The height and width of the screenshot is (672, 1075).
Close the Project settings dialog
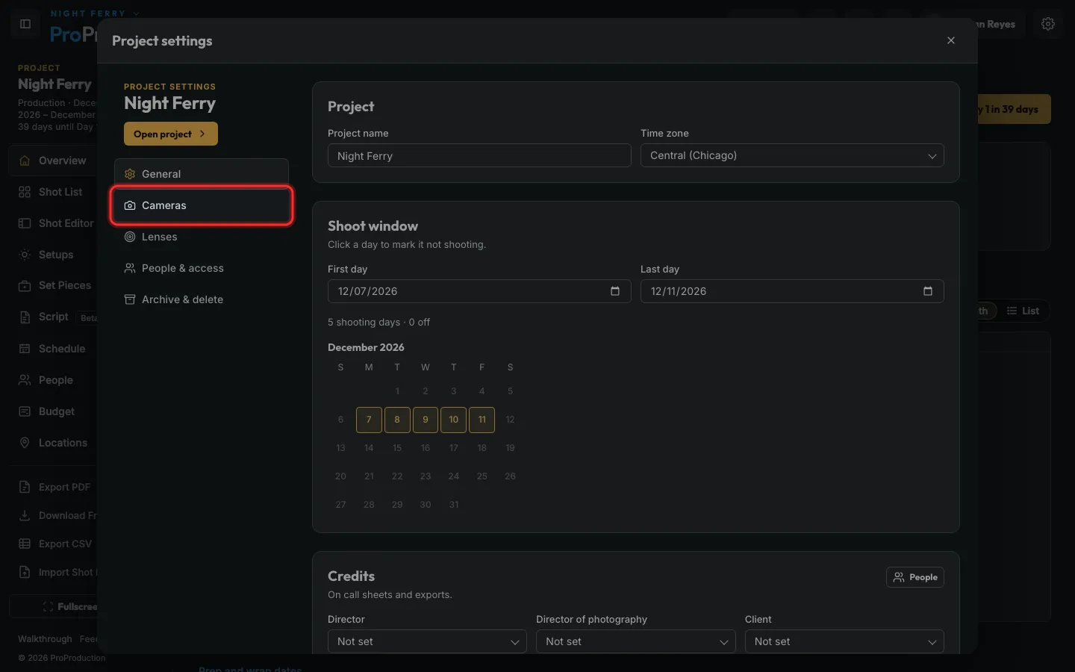(x=951, y=40)
